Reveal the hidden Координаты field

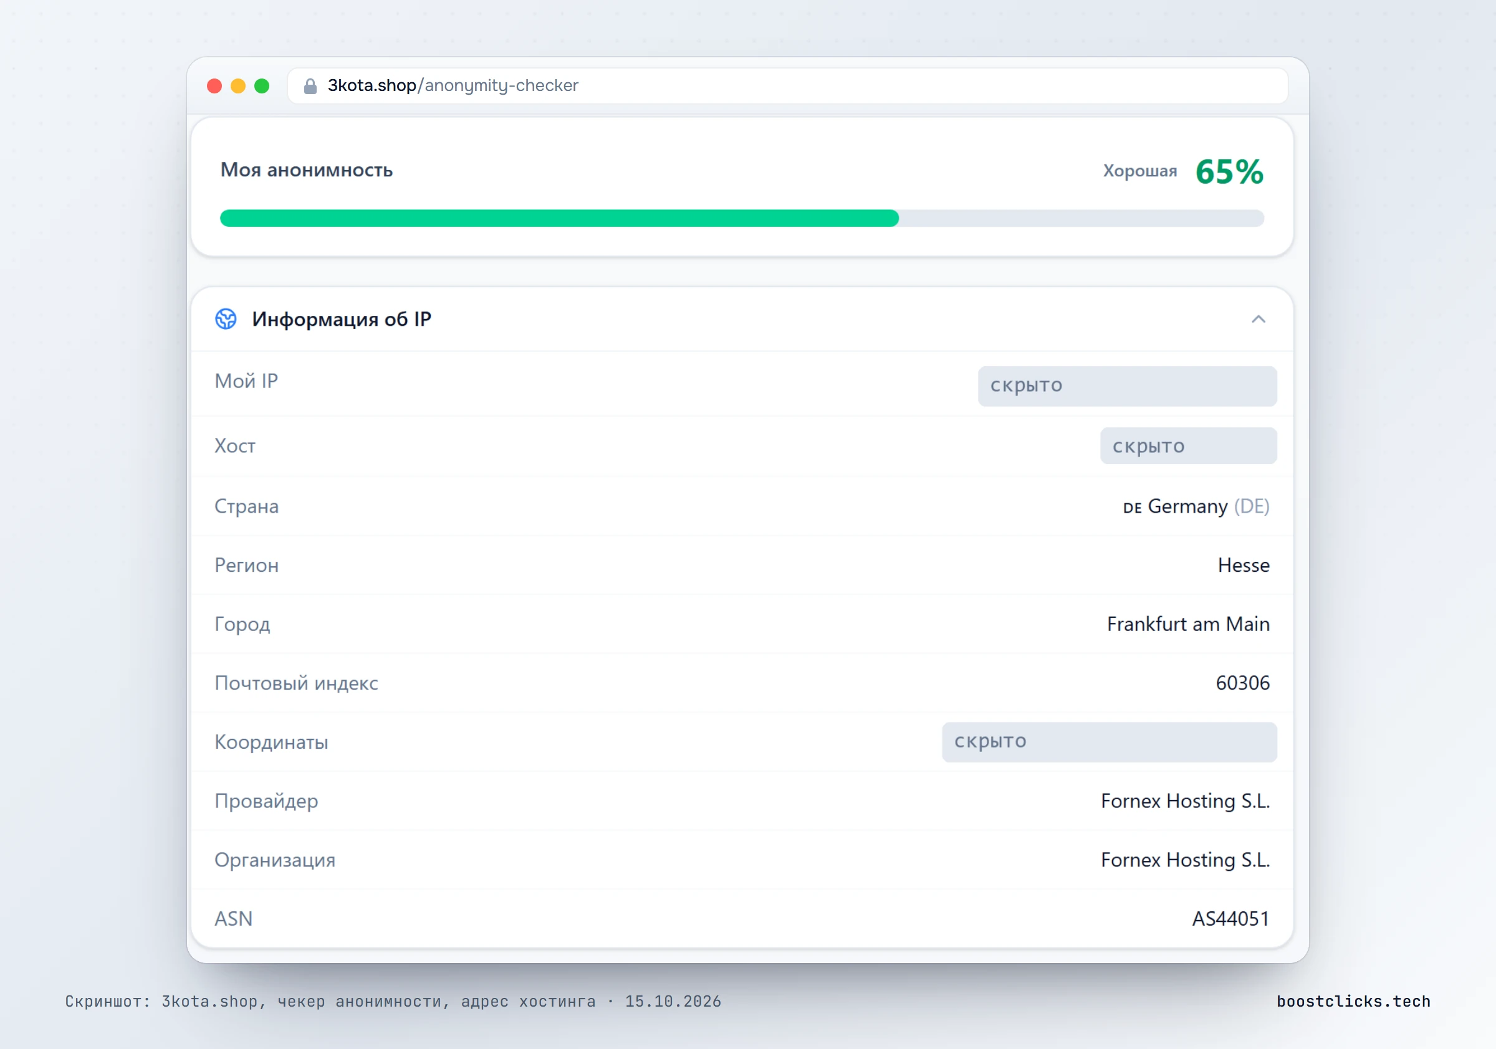pos(1109,743)
